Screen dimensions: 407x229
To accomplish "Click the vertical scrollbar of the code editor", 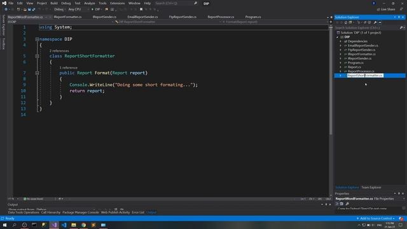I will pyautogui.click(x=331, y=81).
